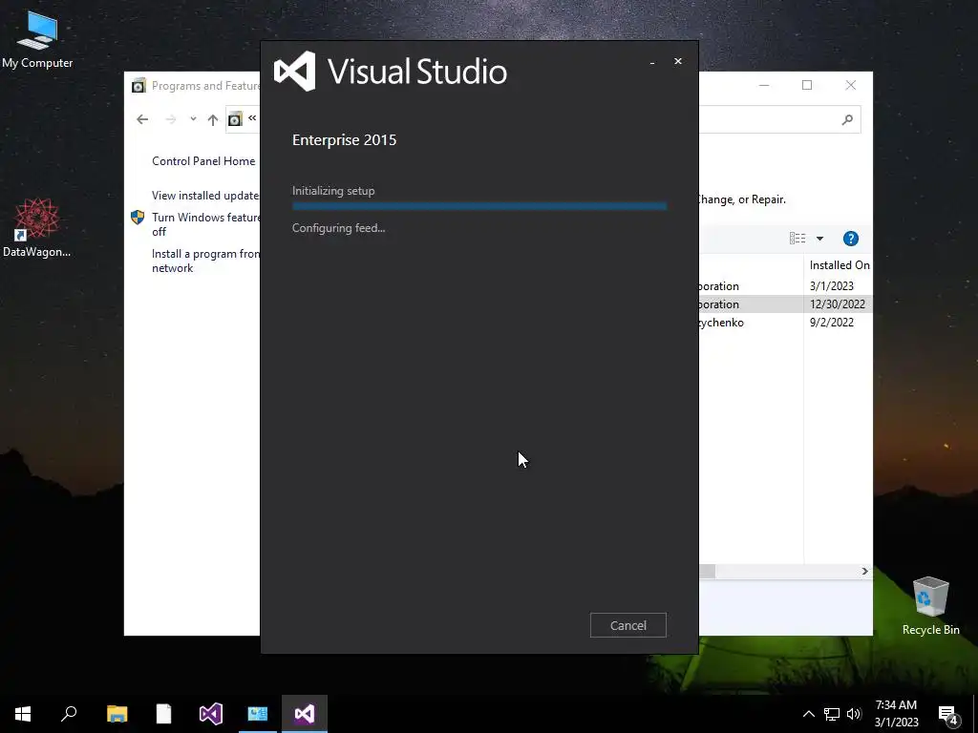
Task: Select the row installed on 12/30/2022
Action: [785, 304]
